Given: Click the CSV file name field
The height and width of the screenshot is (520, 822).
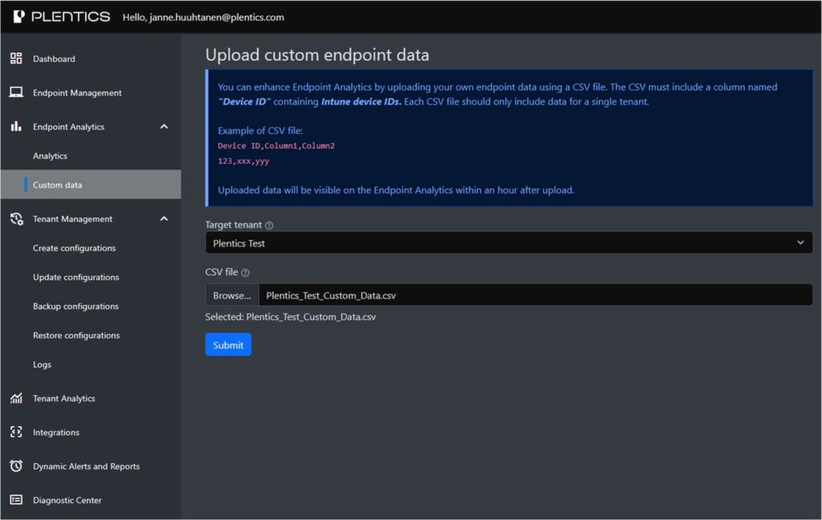Looking at the screenshot, I should coord(535,295).
